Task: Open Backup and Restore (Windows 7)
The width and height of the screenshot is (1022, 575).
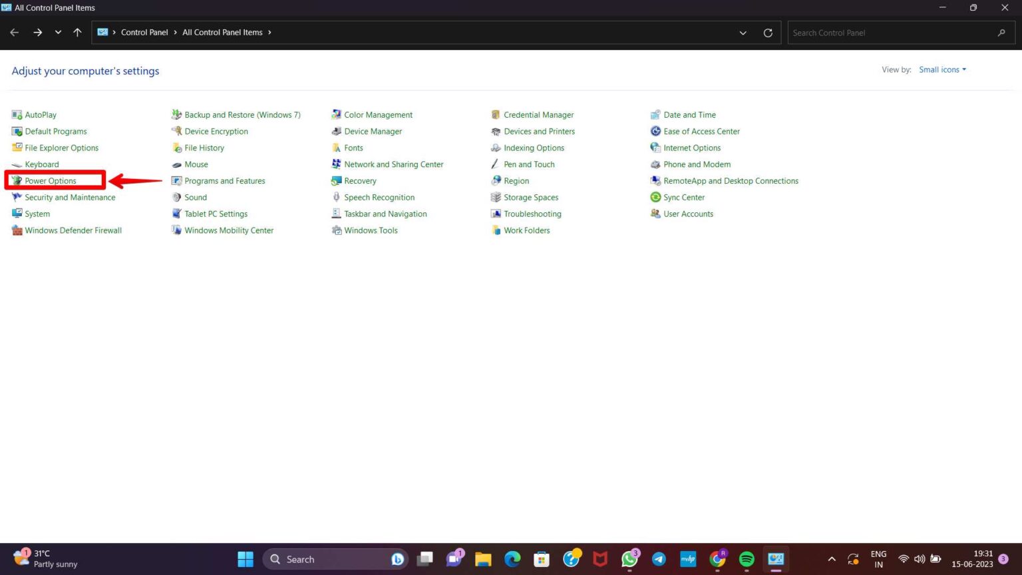Action: [x=242, y=114]
